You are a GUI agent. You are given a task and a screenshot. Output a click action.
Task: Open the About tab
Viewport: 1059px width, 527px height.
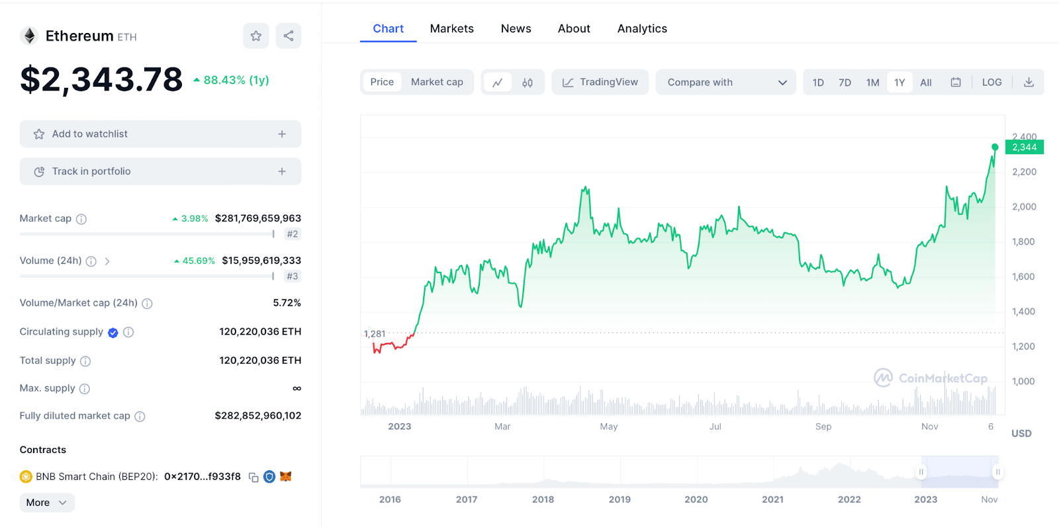click(574, 28)
